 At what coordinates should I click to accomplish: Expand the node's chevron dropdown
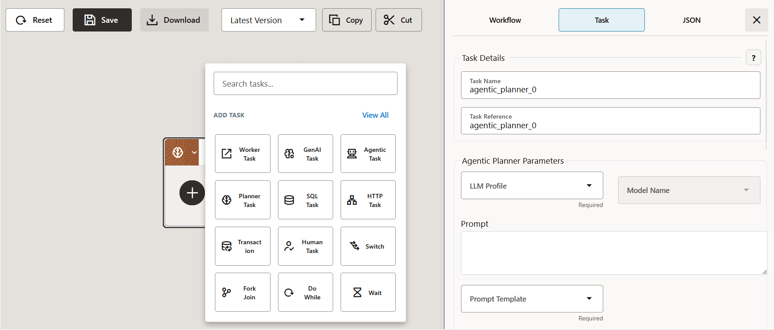[x=194, y=152]
